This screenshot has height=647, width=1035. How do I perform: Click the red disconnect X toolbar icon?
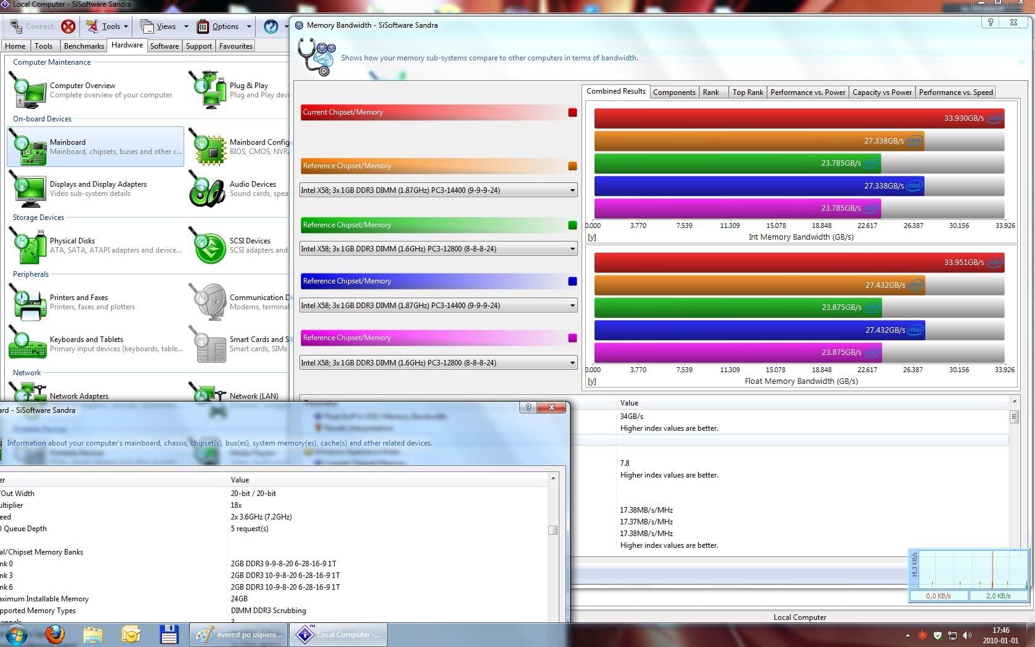(68, 26)
